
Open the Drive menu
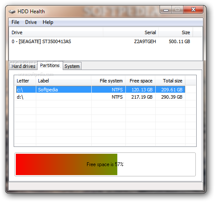point(31,22)
